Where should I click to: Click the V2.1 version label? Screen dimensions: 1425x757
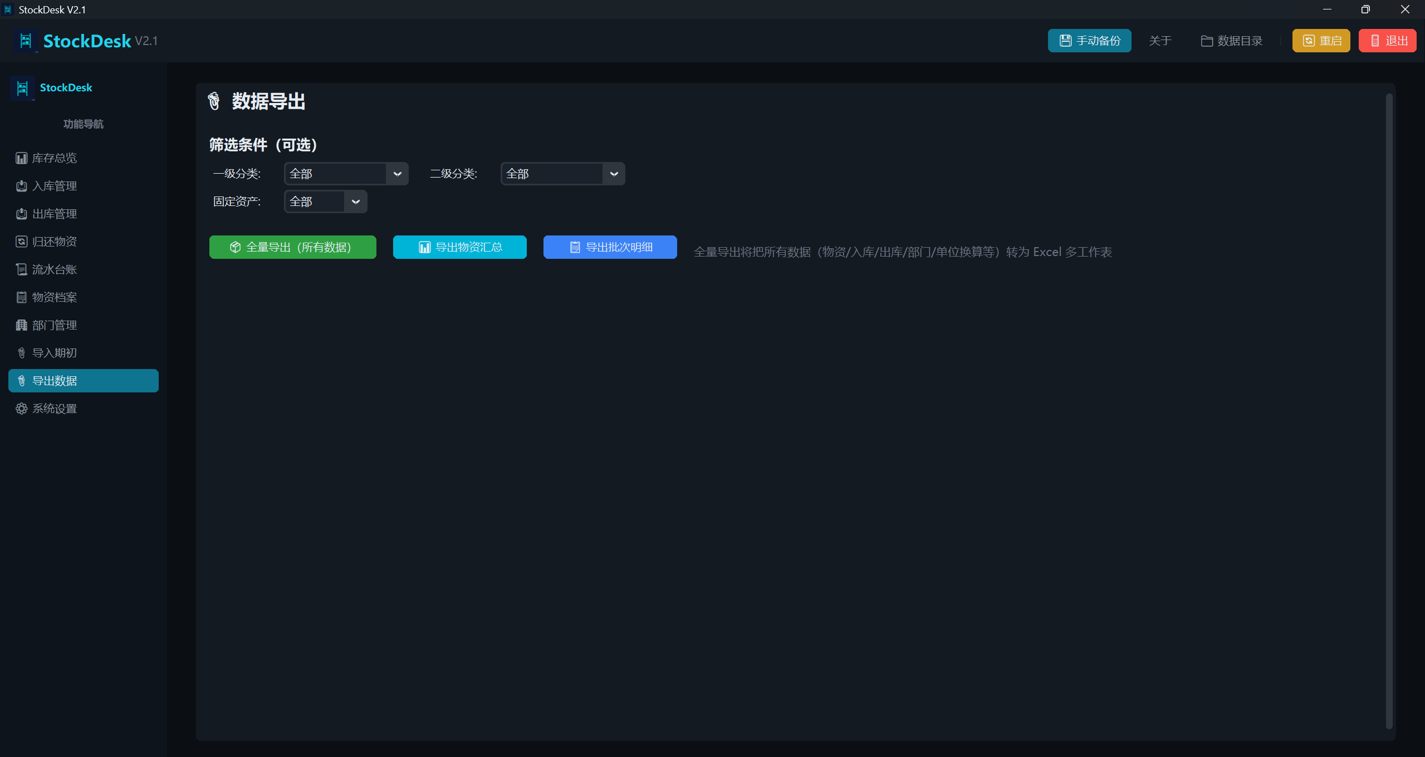tap(146, 41)
